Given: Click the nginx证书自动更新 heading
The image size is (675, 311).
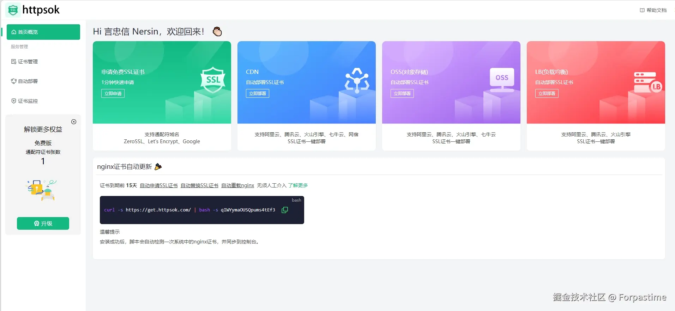Looking at the screenshot, I should (125, 166).
